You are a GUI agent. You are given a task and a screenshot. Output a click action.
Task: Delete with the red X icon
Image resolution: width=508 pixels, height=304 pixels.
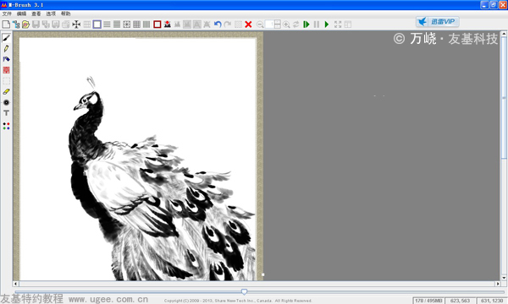(248, 24)
